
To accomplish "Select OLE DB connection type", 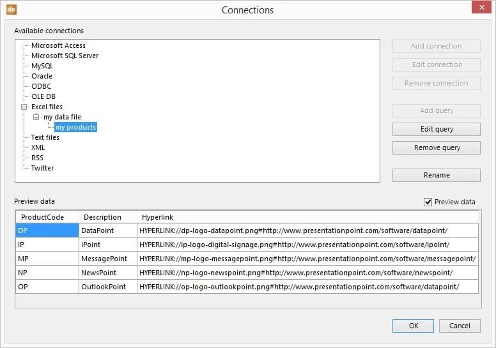I will (43, 96).
